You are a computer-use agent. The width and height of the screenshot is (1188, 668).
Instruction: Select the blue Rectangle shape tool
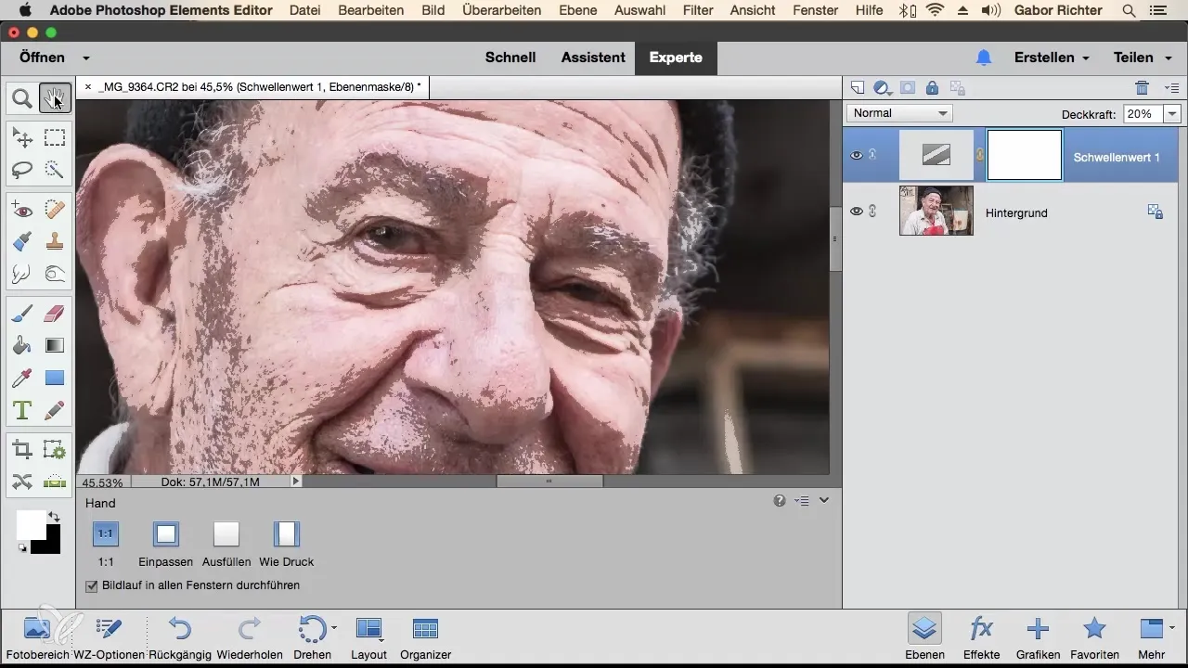[x=54, y=378]
